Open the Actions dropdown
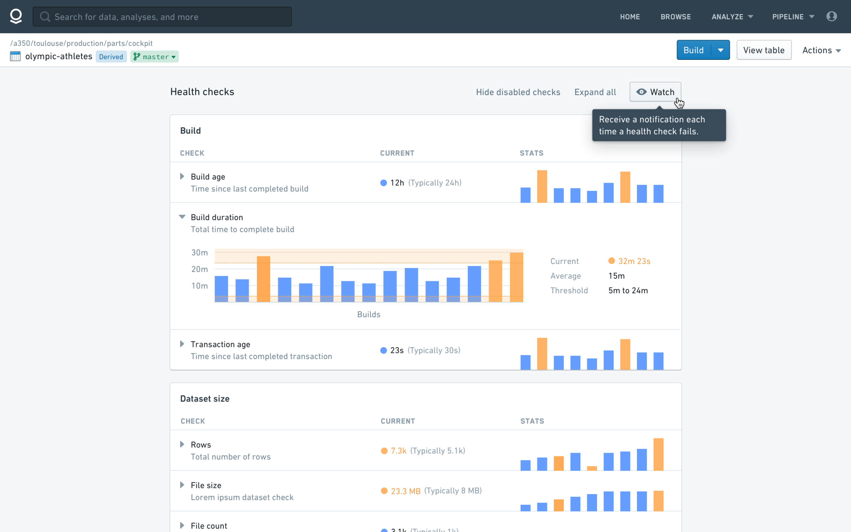 [x=821, y=50]
